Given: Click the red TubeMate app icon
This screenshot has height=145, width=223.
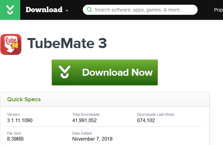Looking at the screenshot, I should [x=11, y=44].
